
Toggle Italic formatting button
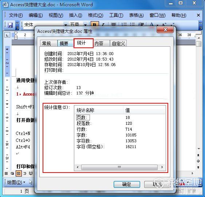tap(103, 25)
